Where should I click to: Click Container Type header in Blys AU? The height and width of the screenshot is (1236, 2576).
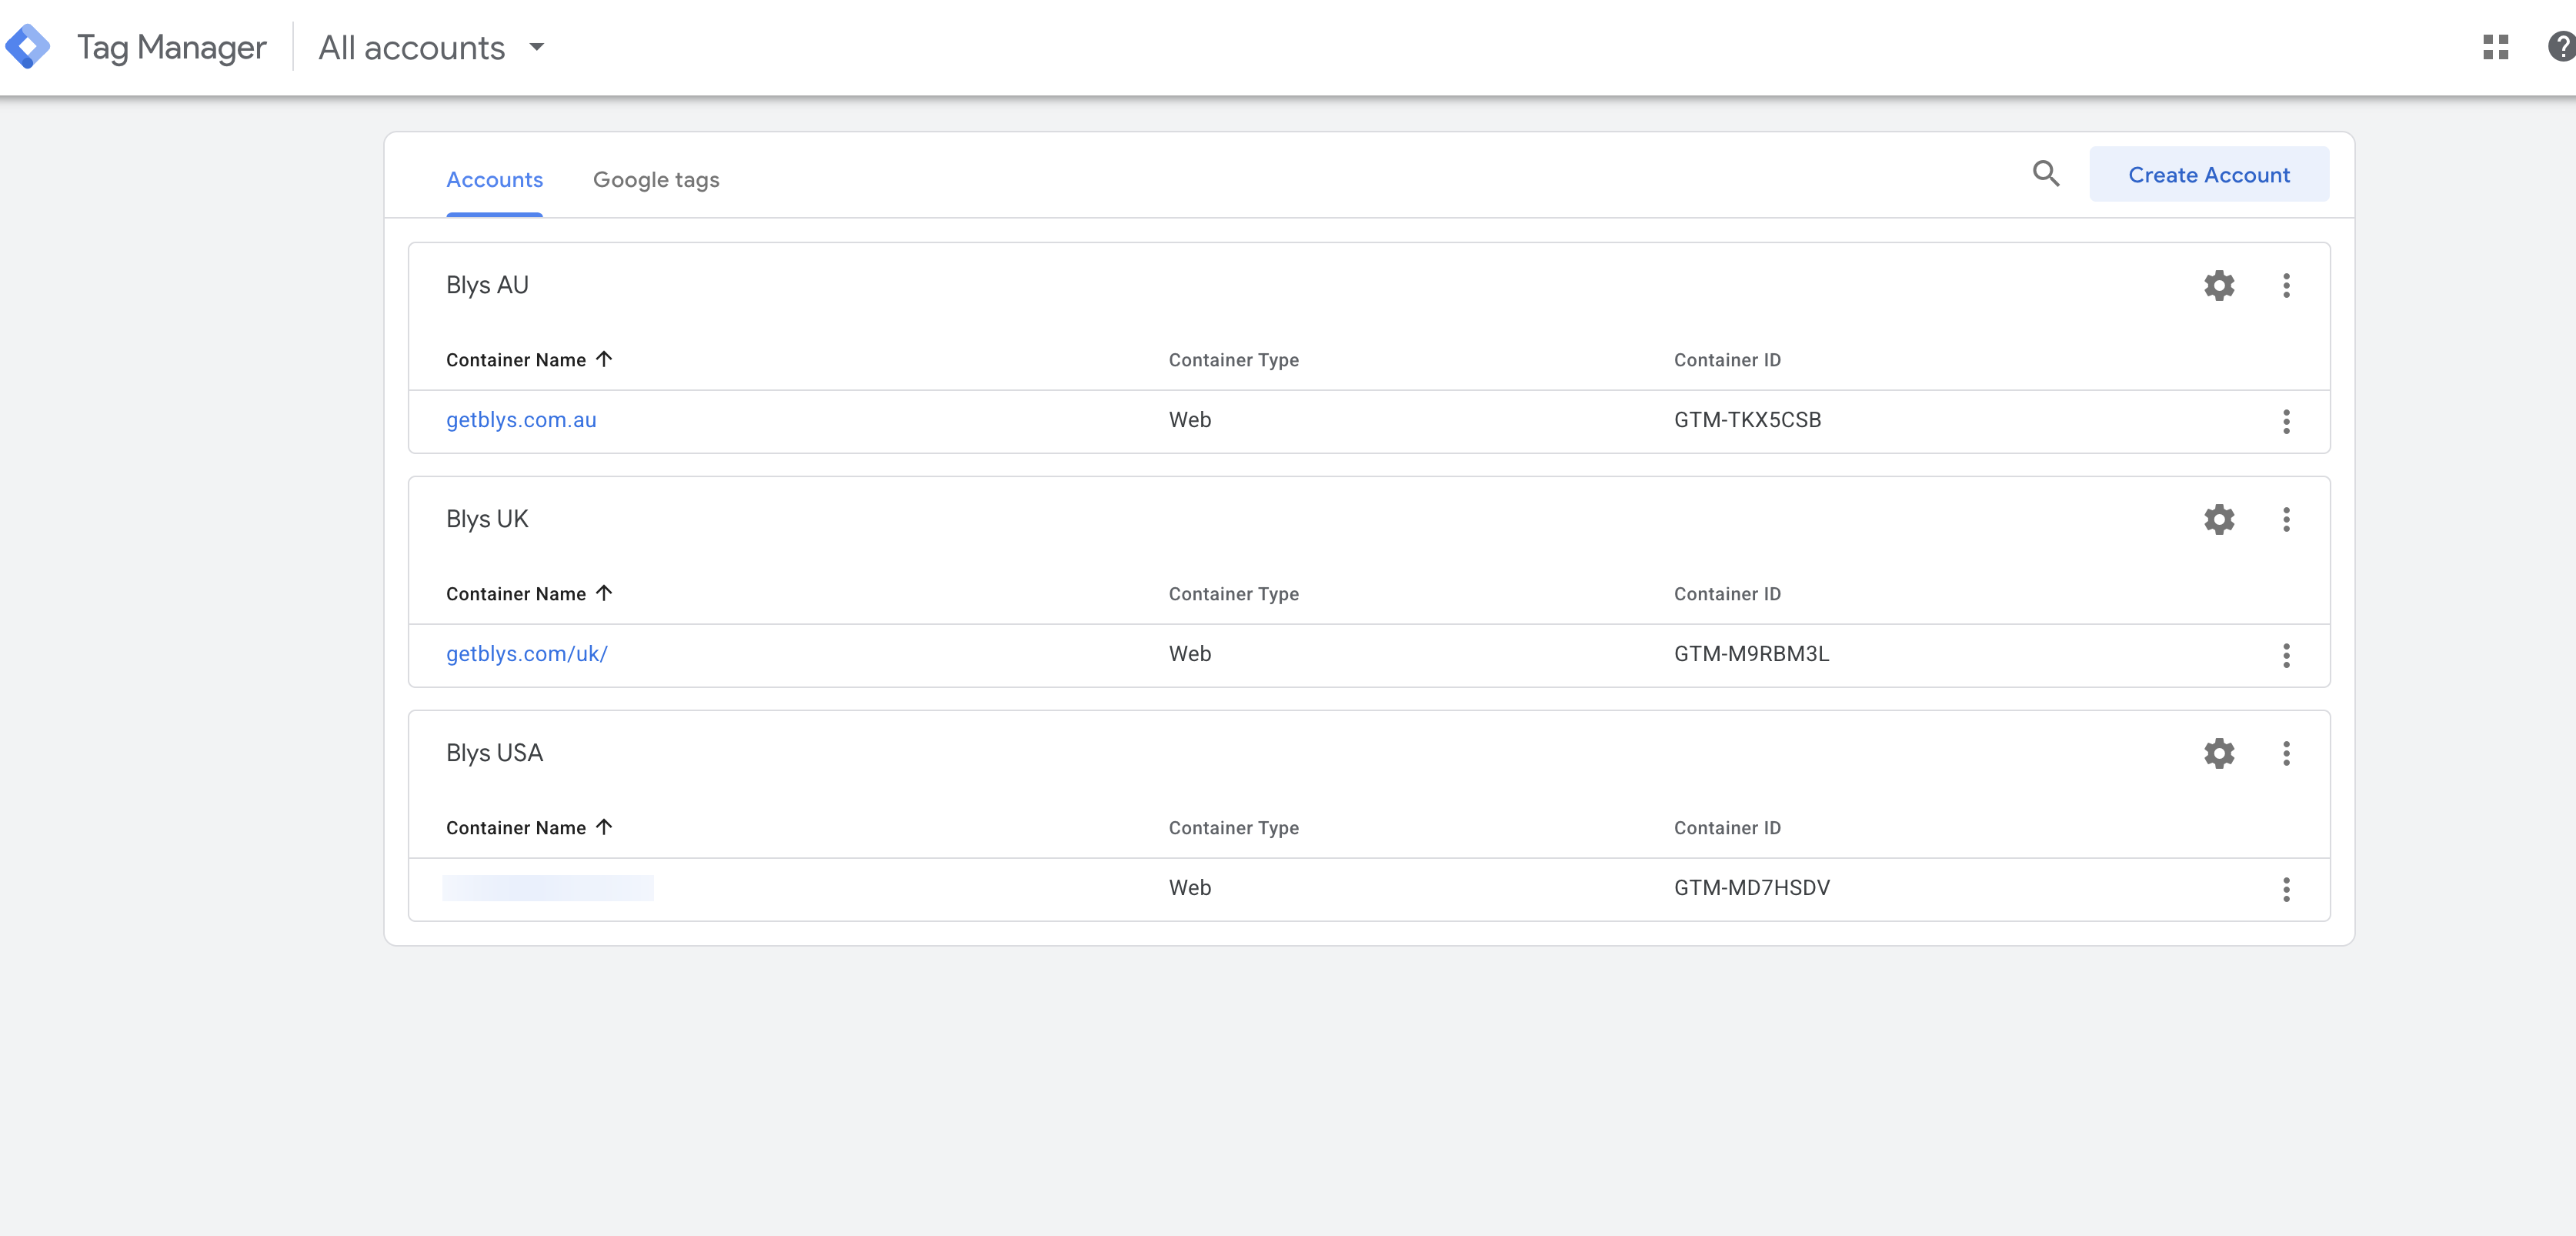coord(1233,360)
